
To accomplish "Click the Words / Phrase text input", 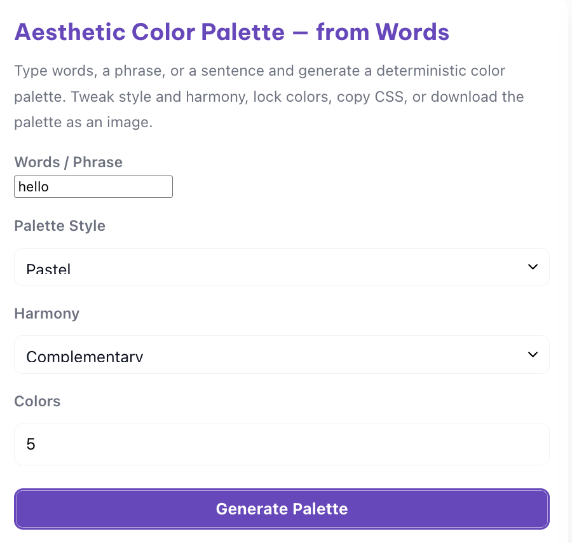I will pos(93,187).
